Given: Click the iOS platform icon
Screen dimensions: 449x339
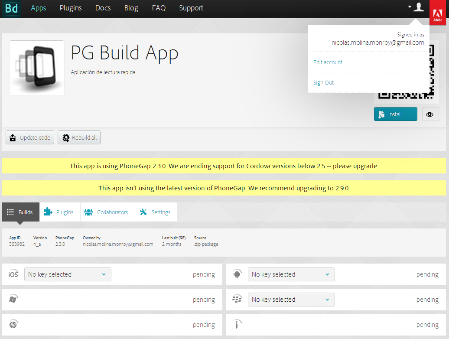Looking at the screenshot, I should point(13,274).
